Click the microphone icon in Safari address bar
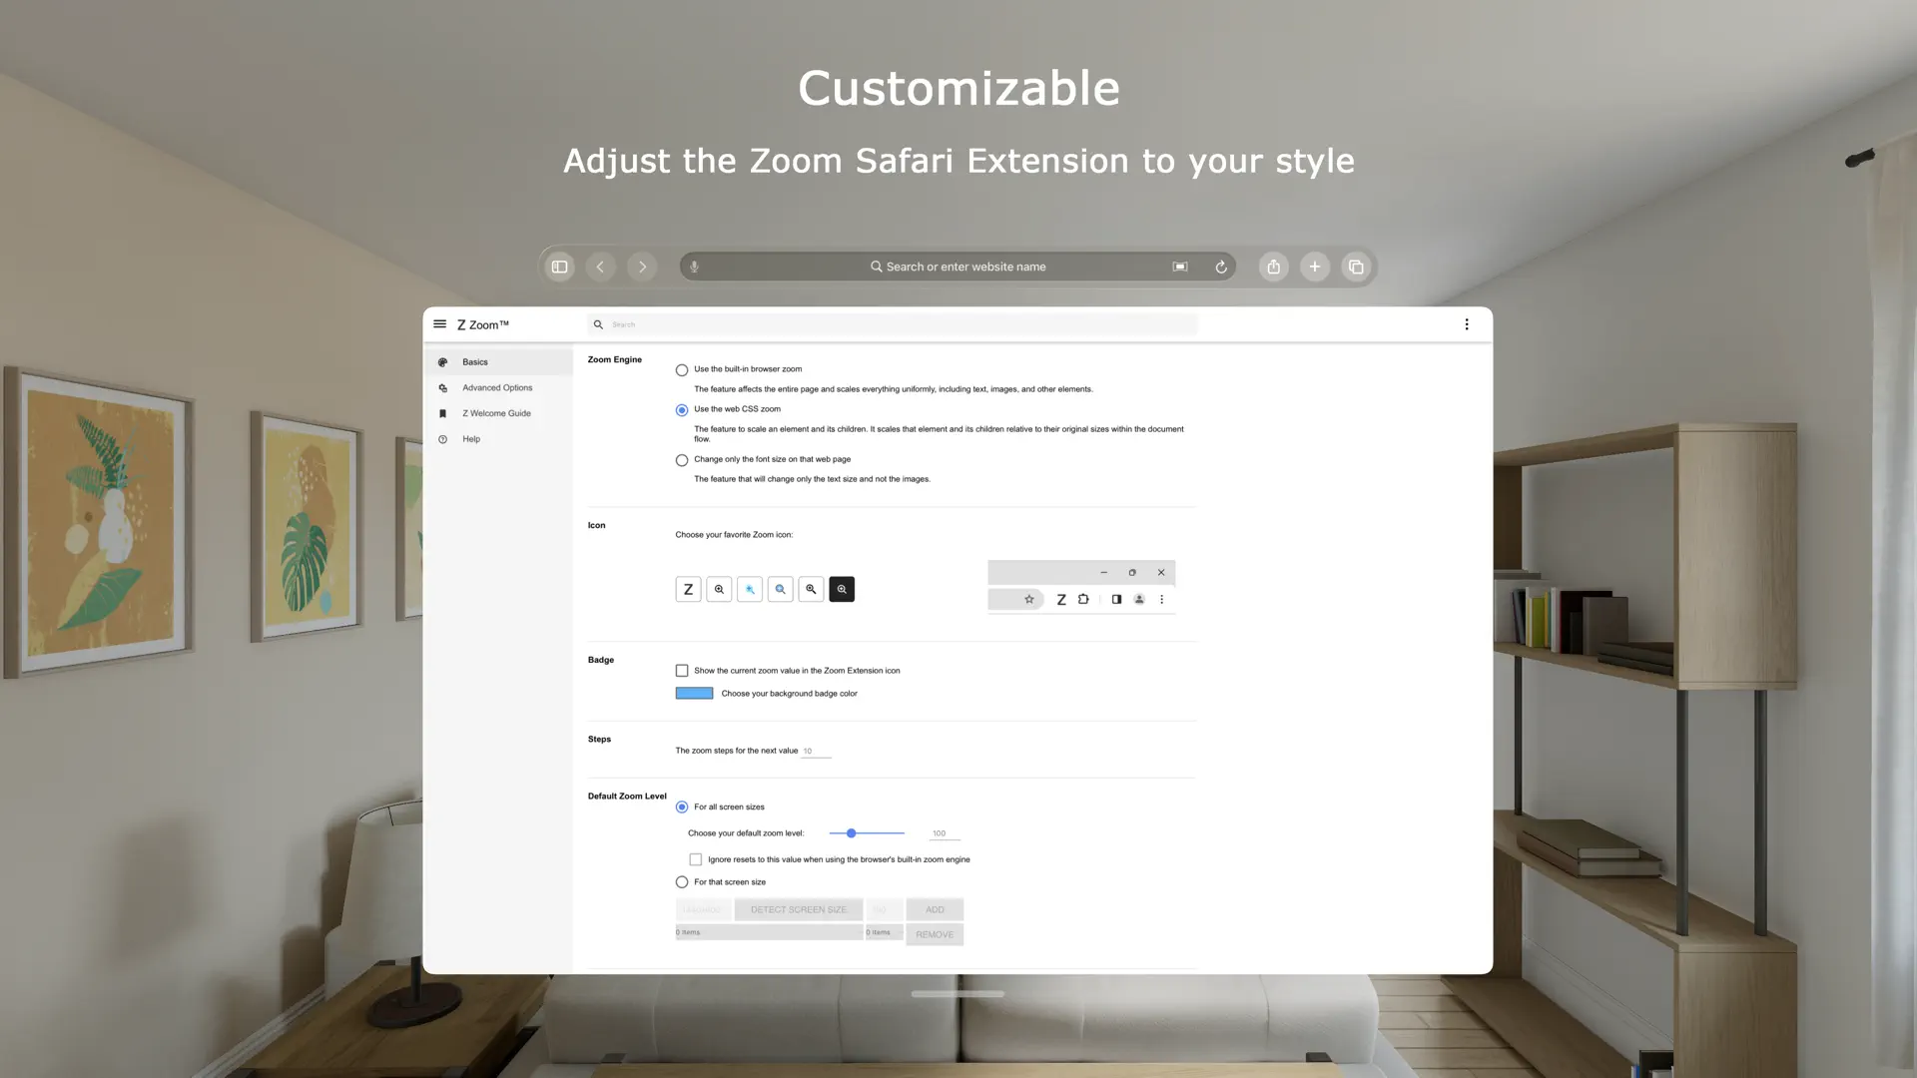Image resolution: width=1917 pixels, height=1078 pixels. (x=694, y=267)
